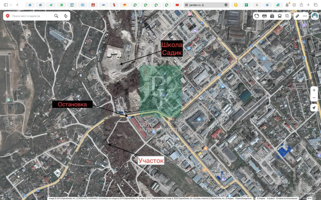Switch to the YouTube tab

coord(177,5)
